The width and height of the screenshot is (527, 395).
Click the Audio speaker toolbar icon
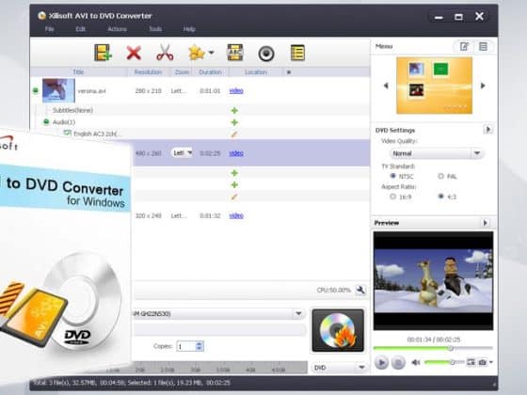pyautogui.click(x=265, y=54)
